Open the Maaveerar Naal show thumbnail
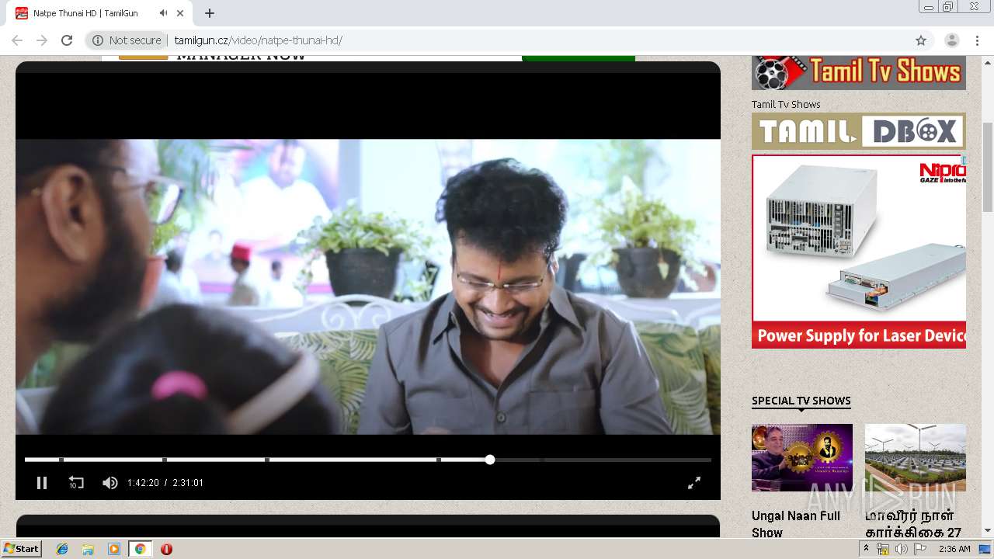Viewport: 994px width, 559px height. (916, 457)
